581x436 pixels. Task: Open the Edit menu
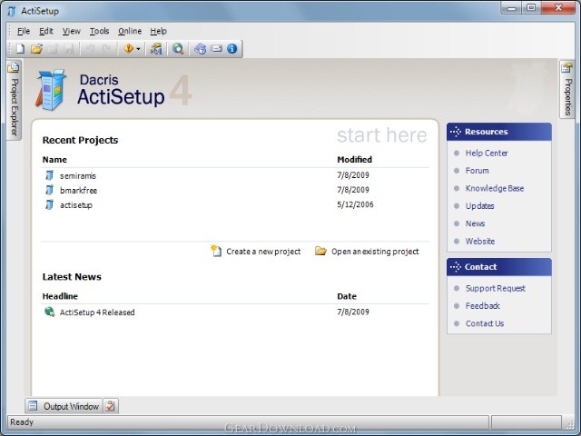pyautogui.click(x=46, y=31)
